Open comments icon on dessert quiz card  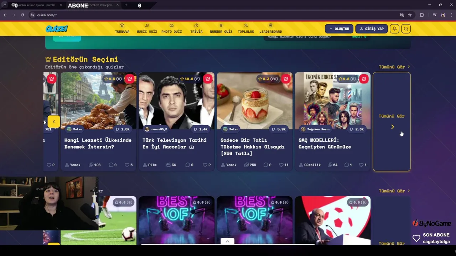tap(267, 165)
